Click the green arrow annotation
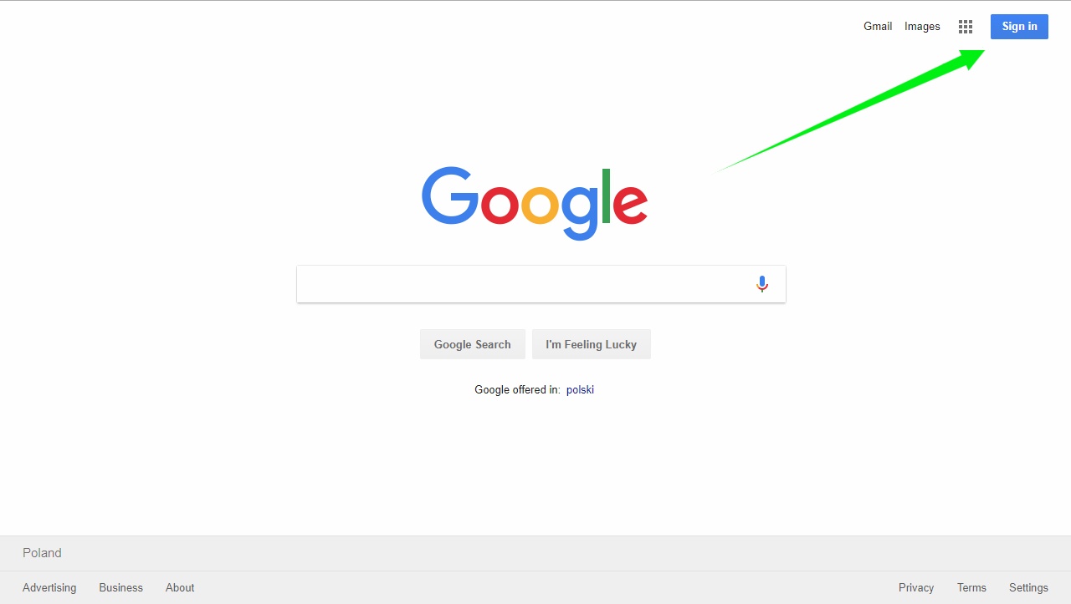Image resolution: width=1071 pixels, height=604 pixels. (x=850, y=111)
